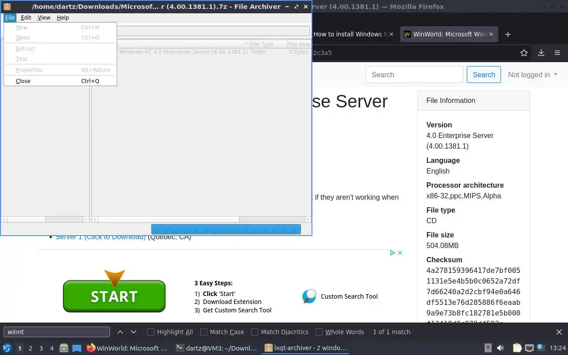The image size is (568, 355).
Task: Focus the WinWorld Search text field
Action: (x=414, y=75)
